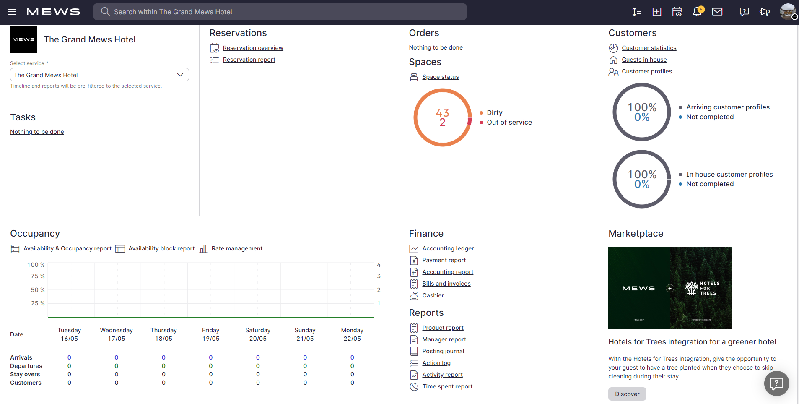The image size is (799, 404).
Task: Click the Time spent report clock icon
Action: point(414,386)
